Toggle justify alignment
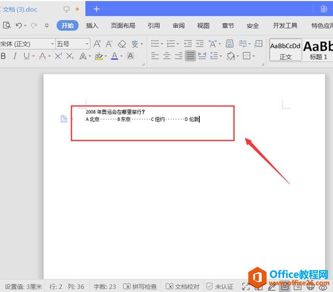 click(x=190, y=56)
